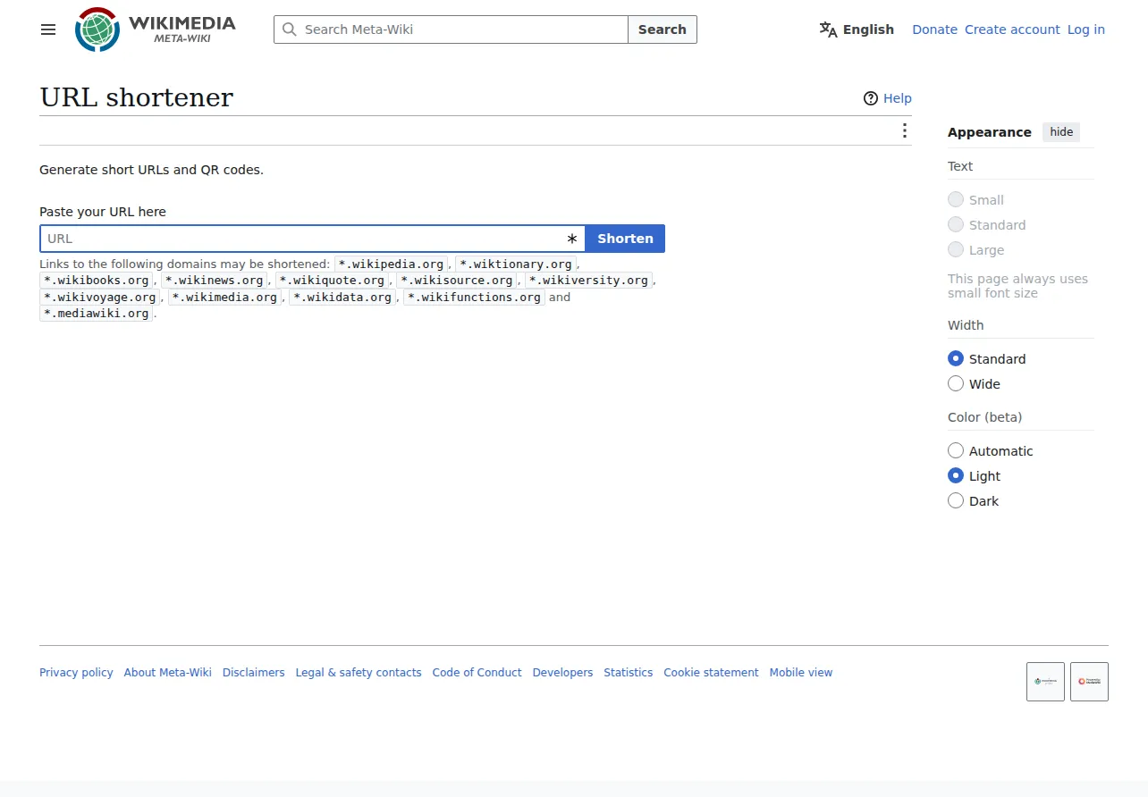Switch to Mobile view link
This screenshot has width=1148, height=797.
[x=801, y=673]
